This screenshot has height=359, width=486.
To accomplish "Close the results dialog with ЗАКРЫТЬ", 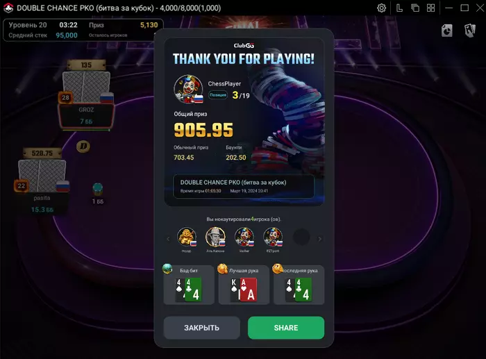I will pos(202,328).
